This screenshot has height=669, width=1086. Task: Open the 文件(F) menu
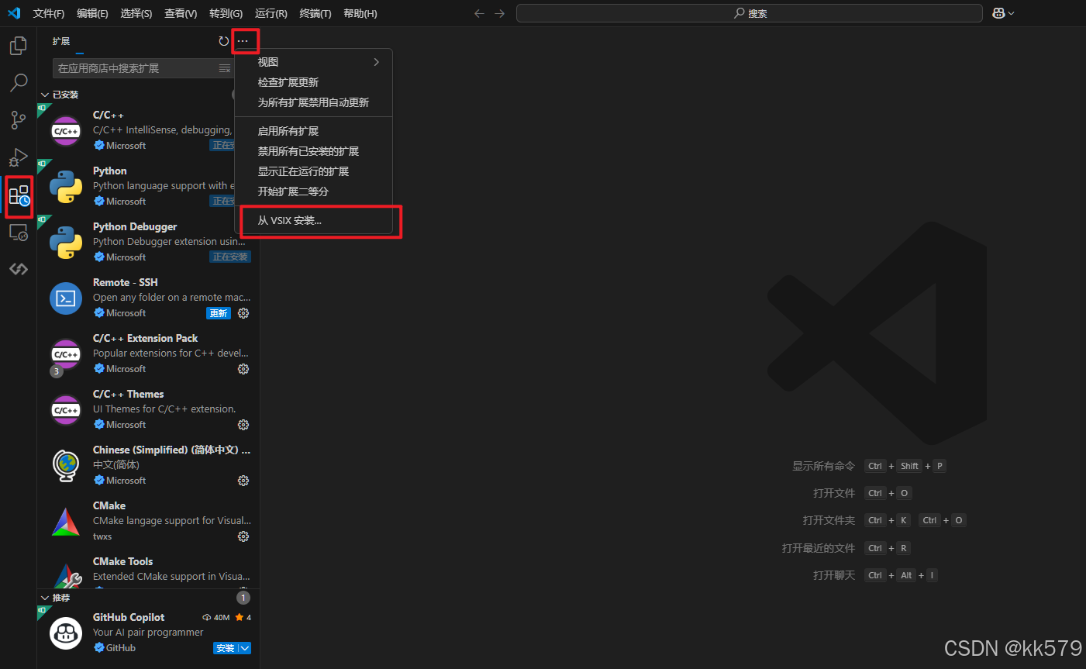[49, 13]
